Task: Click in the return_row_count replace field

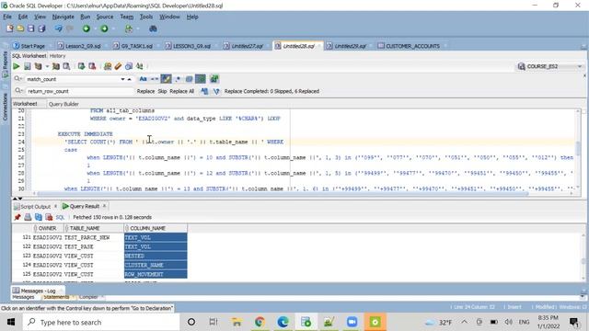Action: [80, 91]
